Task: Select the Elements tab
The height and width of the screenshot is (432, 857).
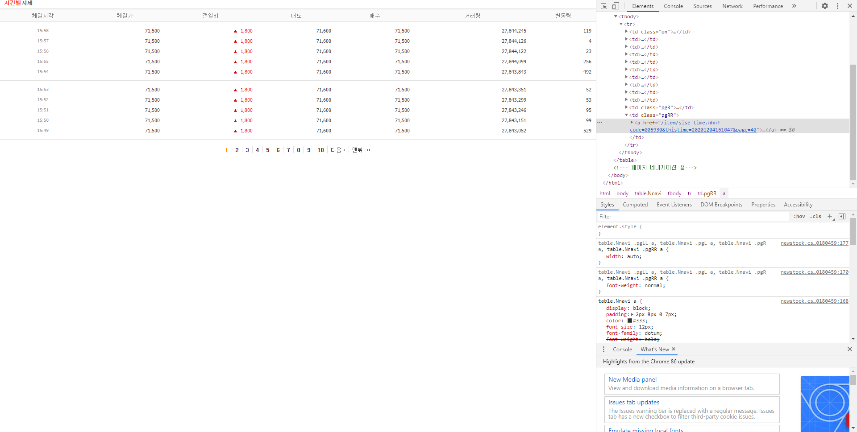Action: click(643, 6)
